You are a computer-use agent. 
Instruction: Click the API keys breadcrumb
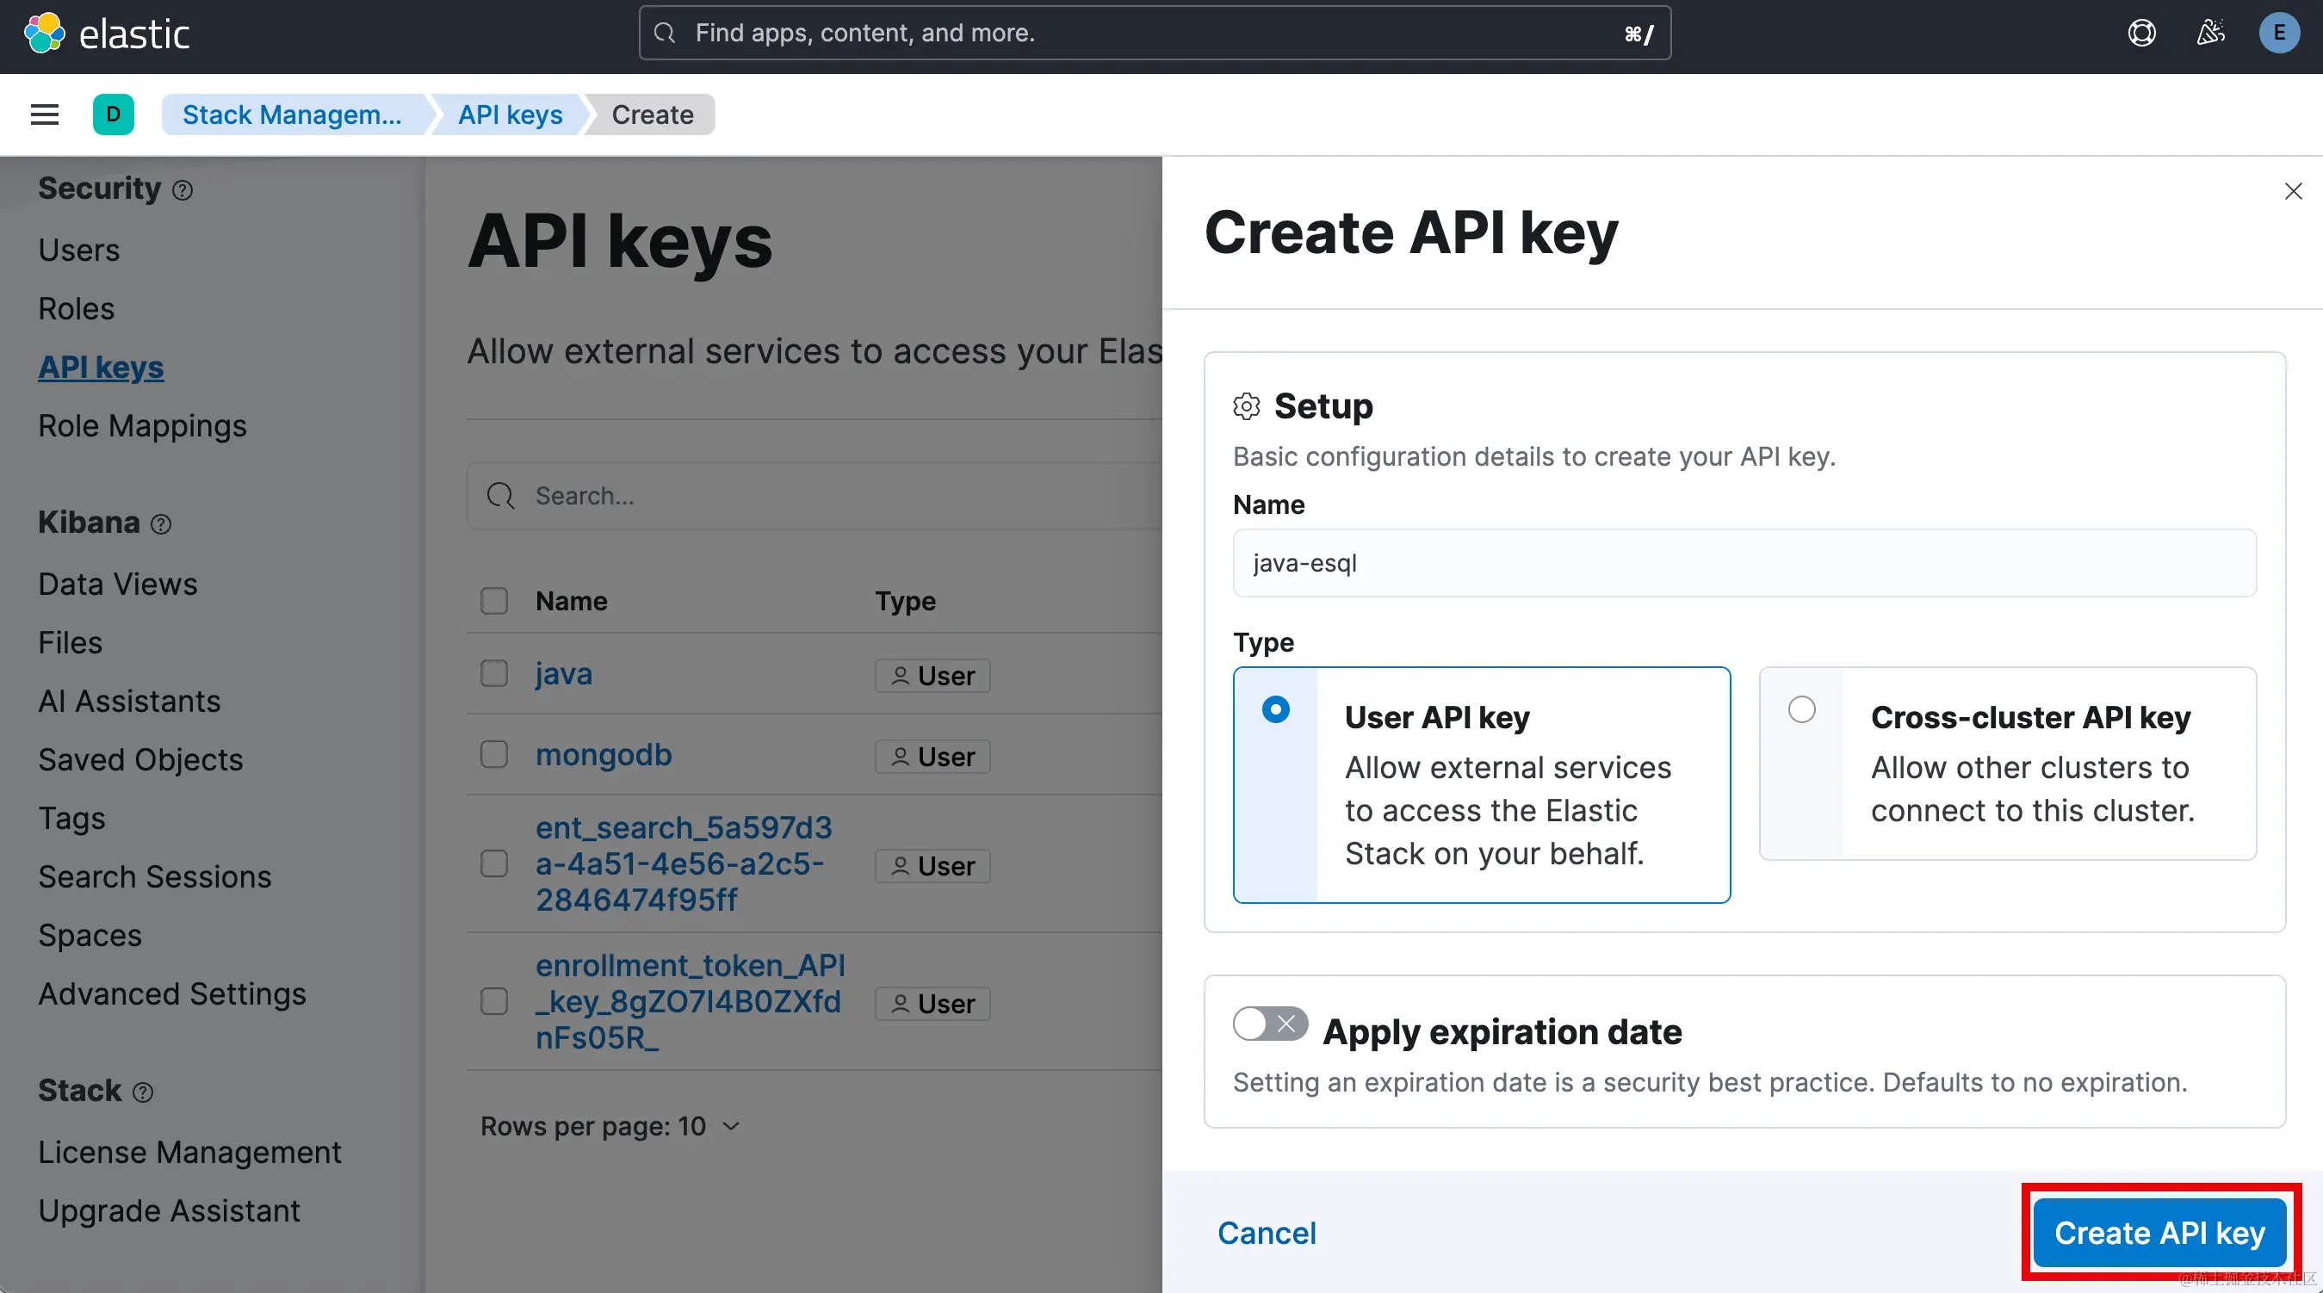(x=510, y=114)
